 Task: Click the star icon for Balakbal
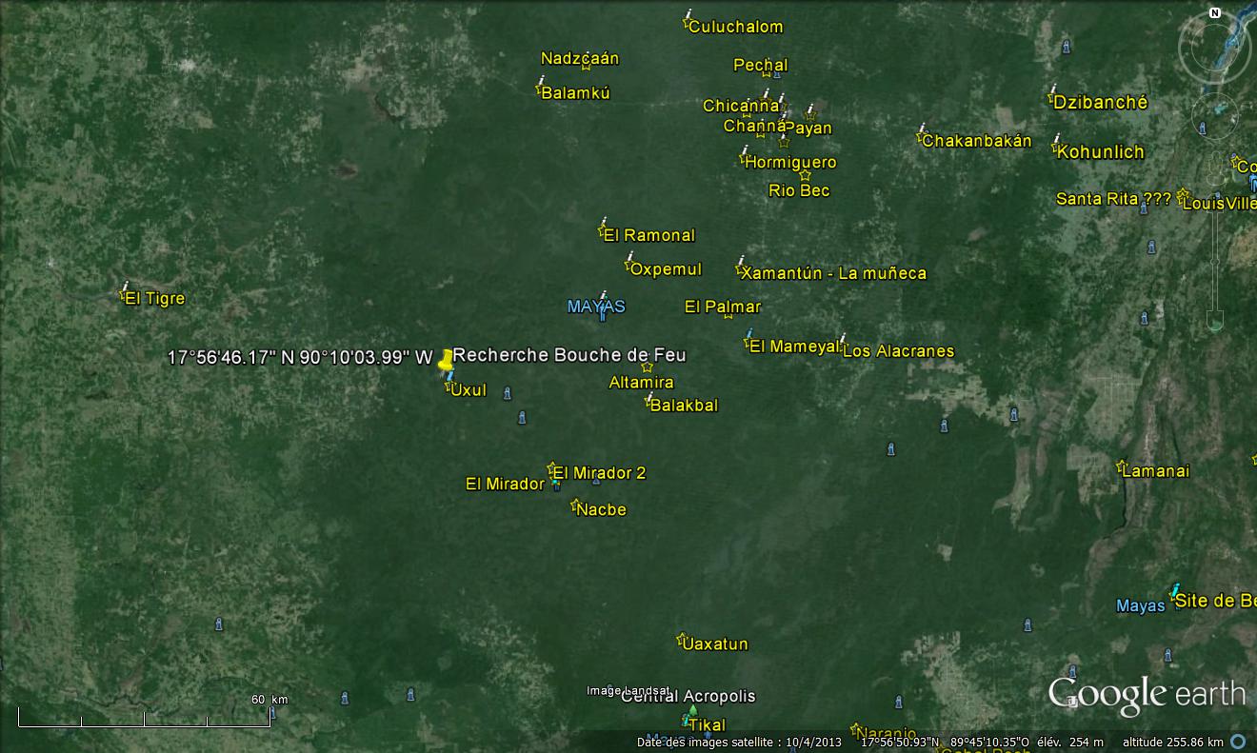tap(649, 403)
